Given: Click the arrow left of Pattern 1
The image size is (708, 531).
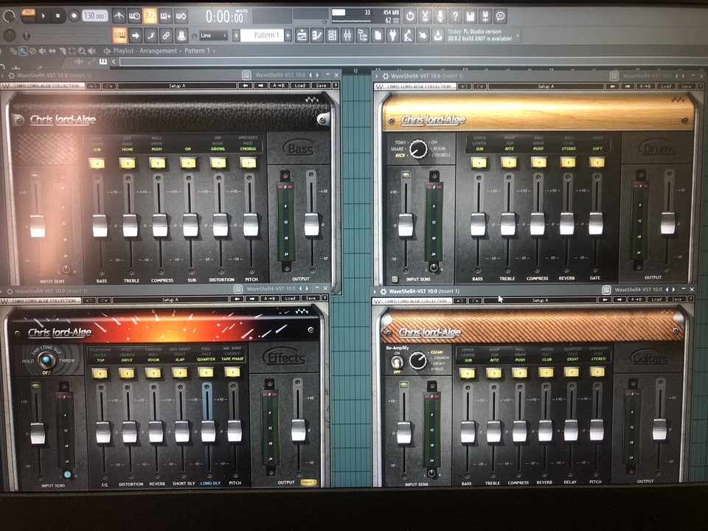Looking at the screenshot, I should [236, 35].
